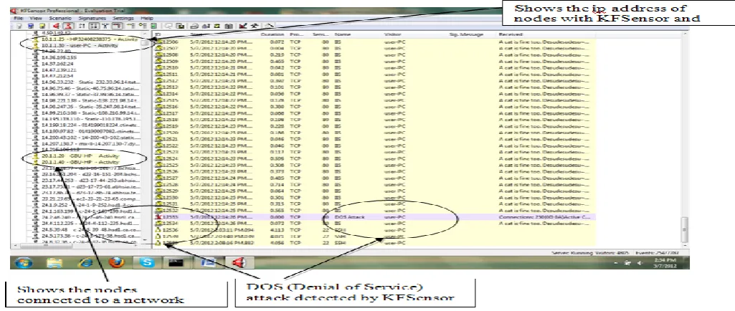735x311 pixels.
Task: Click the red siren ports view icon
Action: (x=56, y=26)
